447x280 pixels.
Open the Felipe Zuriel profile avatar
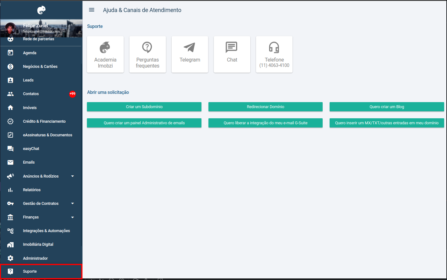10,29
